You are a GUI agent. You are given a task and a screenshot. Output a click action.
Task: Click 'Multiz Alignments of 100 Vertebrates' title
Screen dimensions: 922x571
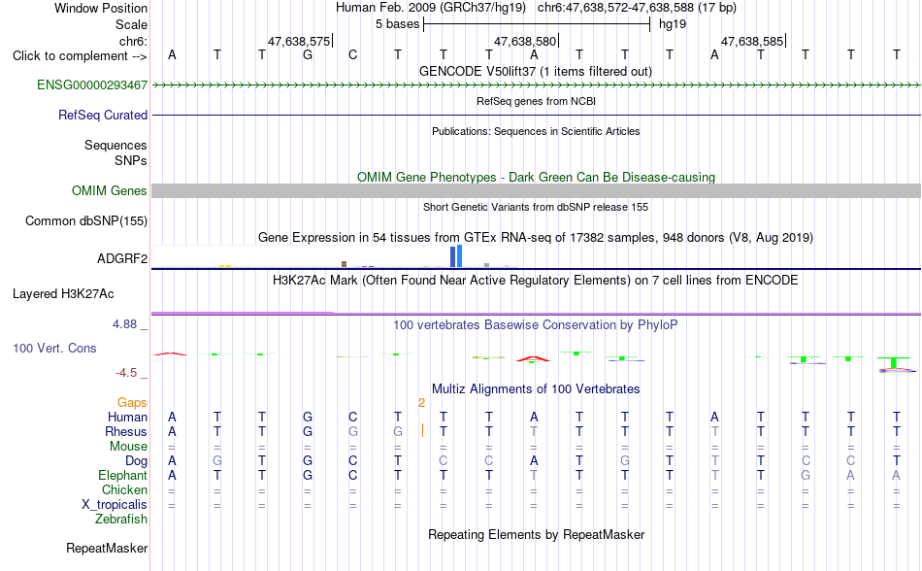536,388
